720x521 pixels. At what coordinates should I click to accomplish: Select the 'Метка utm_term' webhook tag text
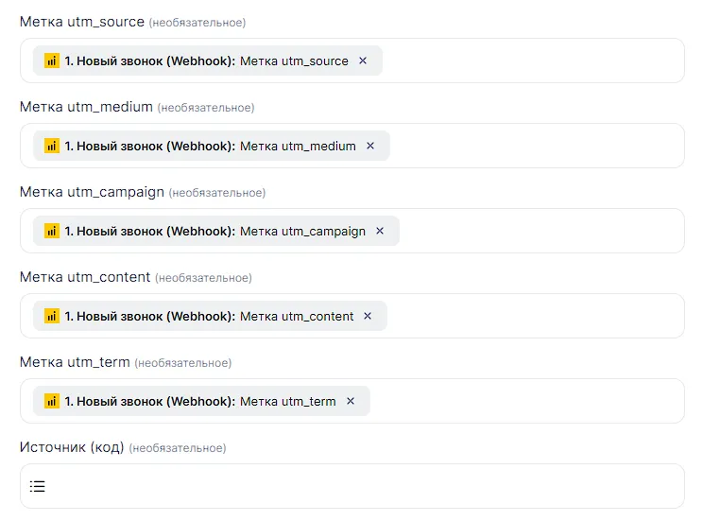coord(288,401)
